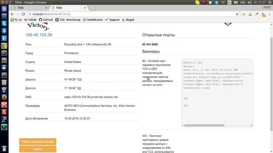Open the Ubuntu Dash search icon
The width and height of the screenshot is (273, 153).
[4, 9]
